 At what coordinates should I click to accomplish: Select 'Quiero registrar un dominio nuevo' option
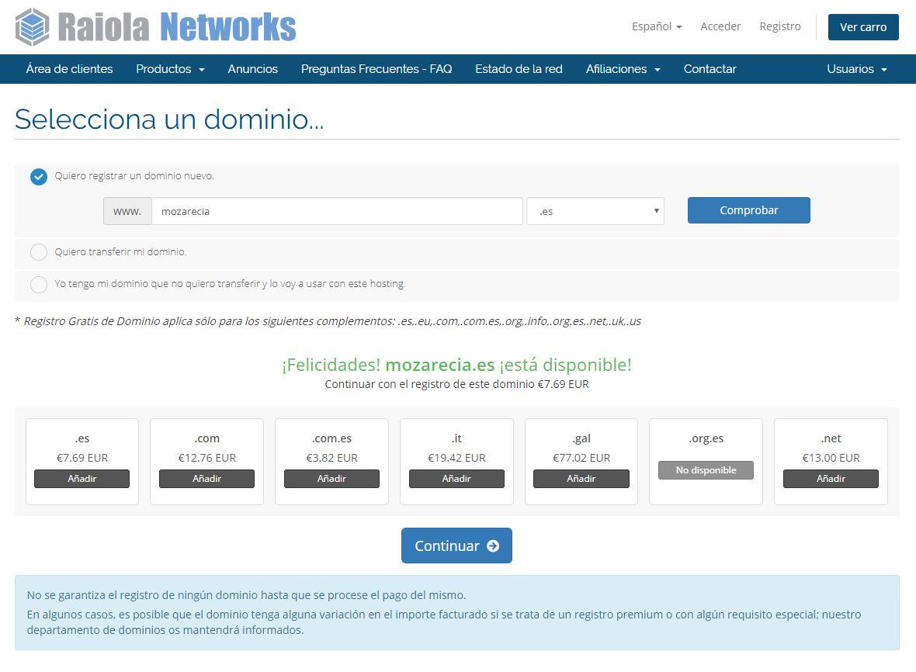39,177
